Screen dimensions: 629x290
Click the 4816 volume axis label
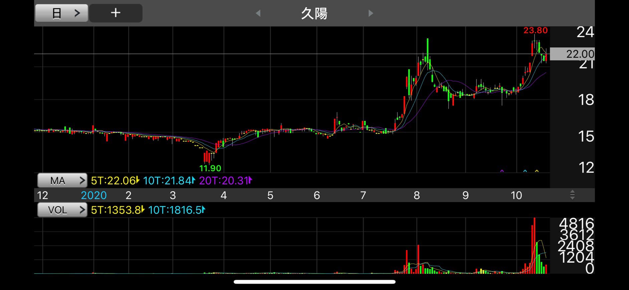[577, 224]
